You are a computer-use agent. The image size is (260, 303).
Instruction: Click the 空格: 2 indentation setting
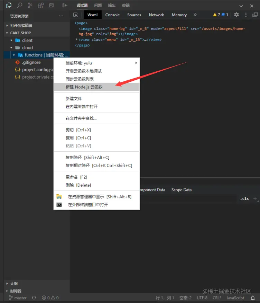tap(185, 298)
